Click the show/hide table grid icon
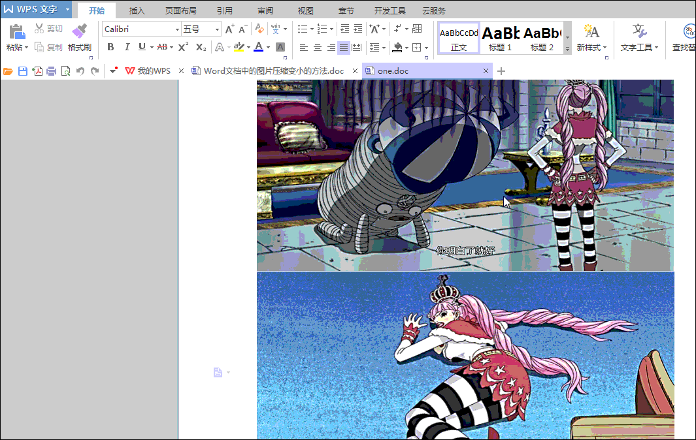This screenshot has height=440, width=696. pos(417,29)
